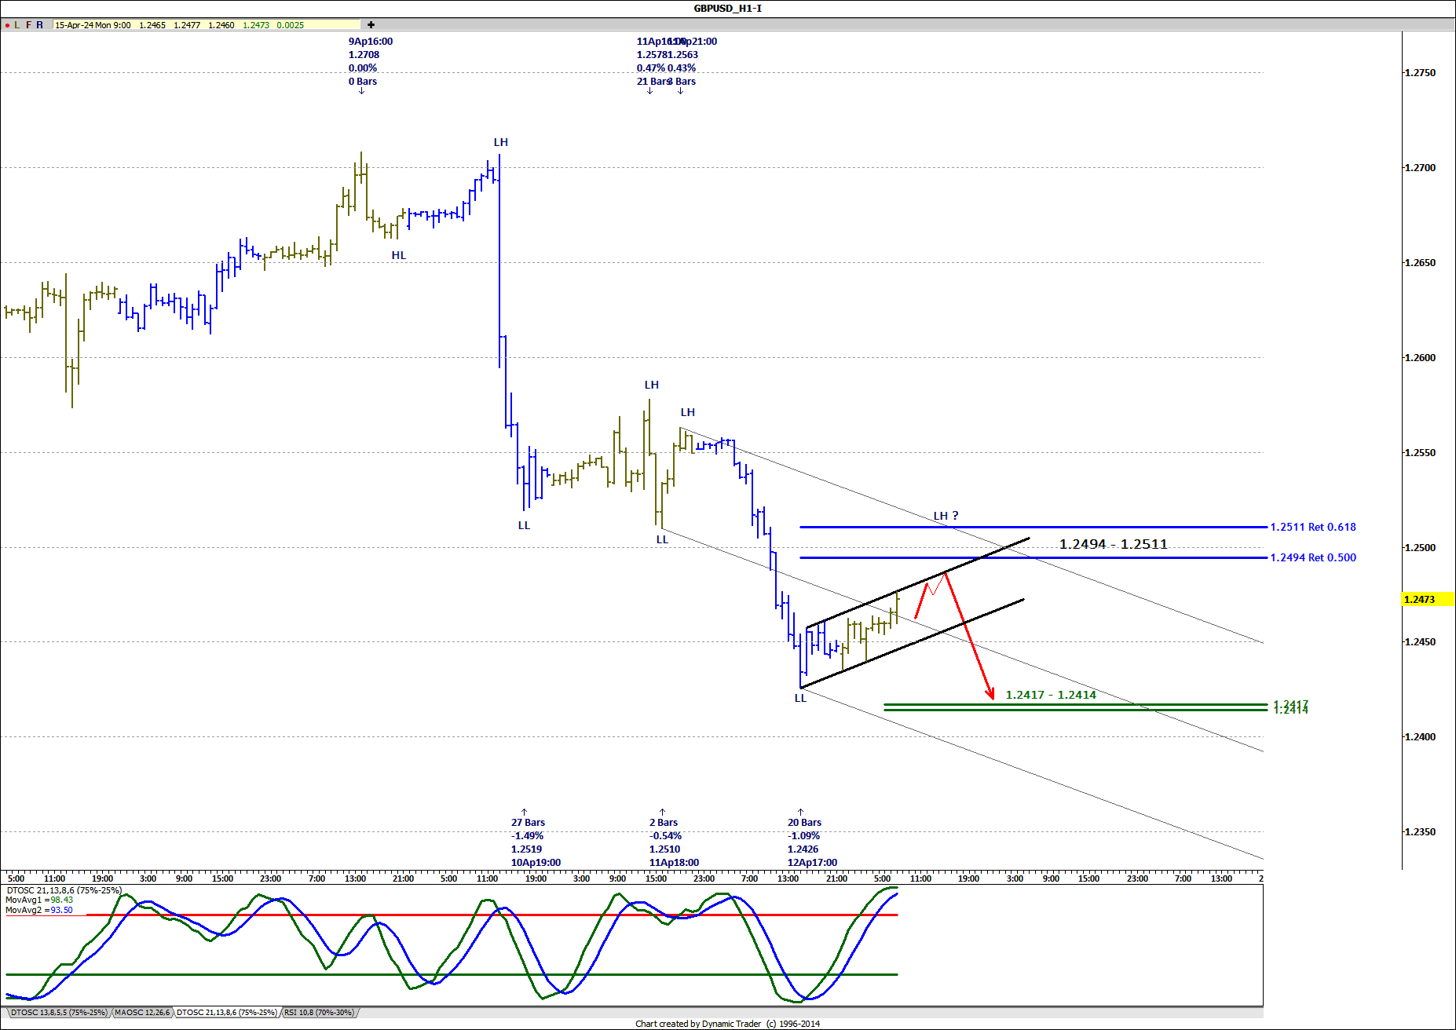Switch to the MAOSC 12,26,6 indicator tab

click(141, 1013)
